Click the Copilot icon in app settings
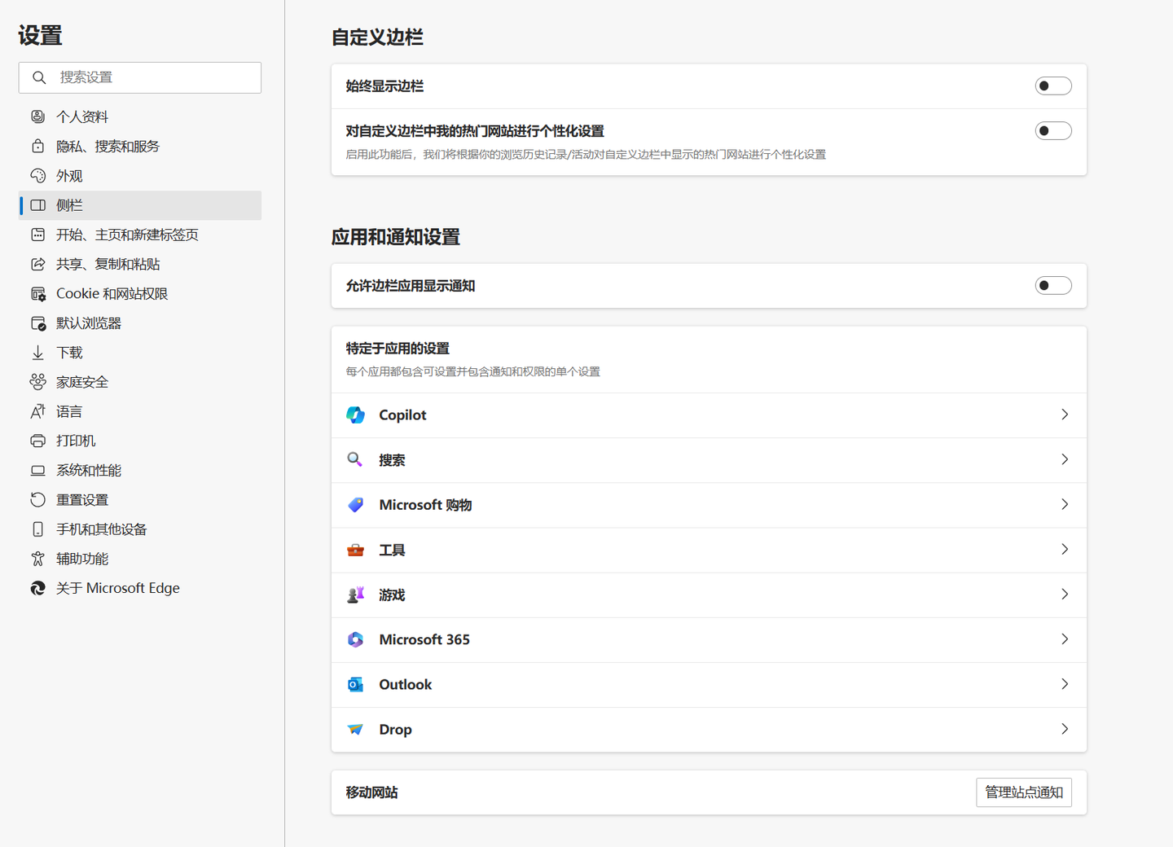Screen dimensions: 1173x847 coord(355,415)
